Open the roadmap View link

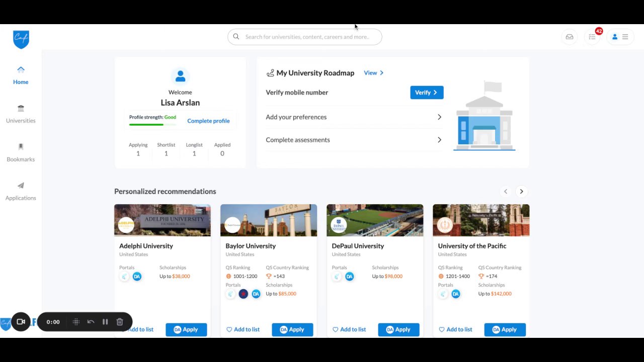(373, 73)
